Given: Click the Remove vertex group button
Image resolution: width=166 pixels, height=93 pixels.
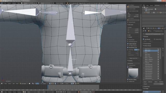Looking at the screenshot, I should tap(150, 82).
